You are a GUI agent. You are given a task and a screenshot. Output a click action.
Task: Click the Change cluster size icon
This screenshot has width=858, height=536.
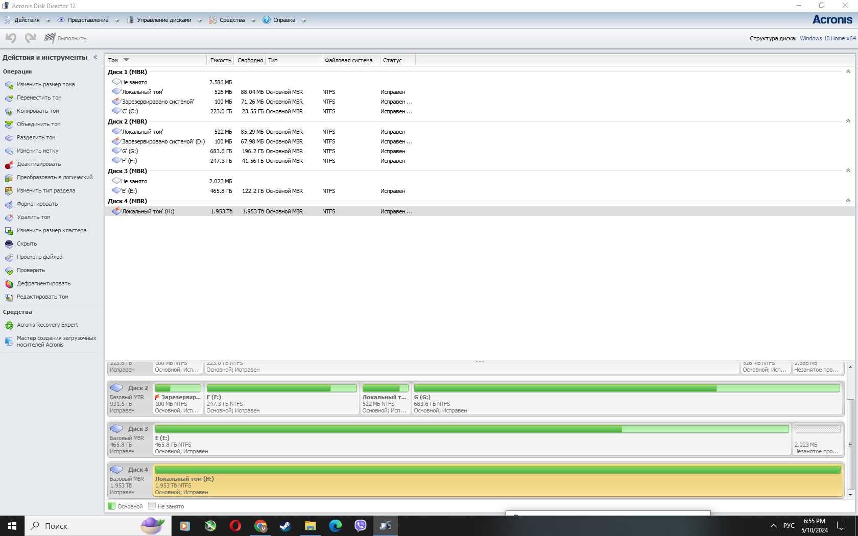point(9,231)
